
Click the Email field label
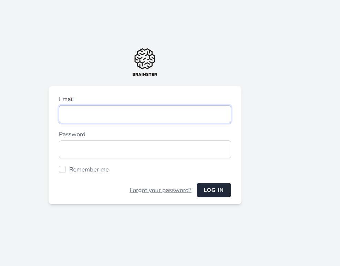tap(66, 99)
